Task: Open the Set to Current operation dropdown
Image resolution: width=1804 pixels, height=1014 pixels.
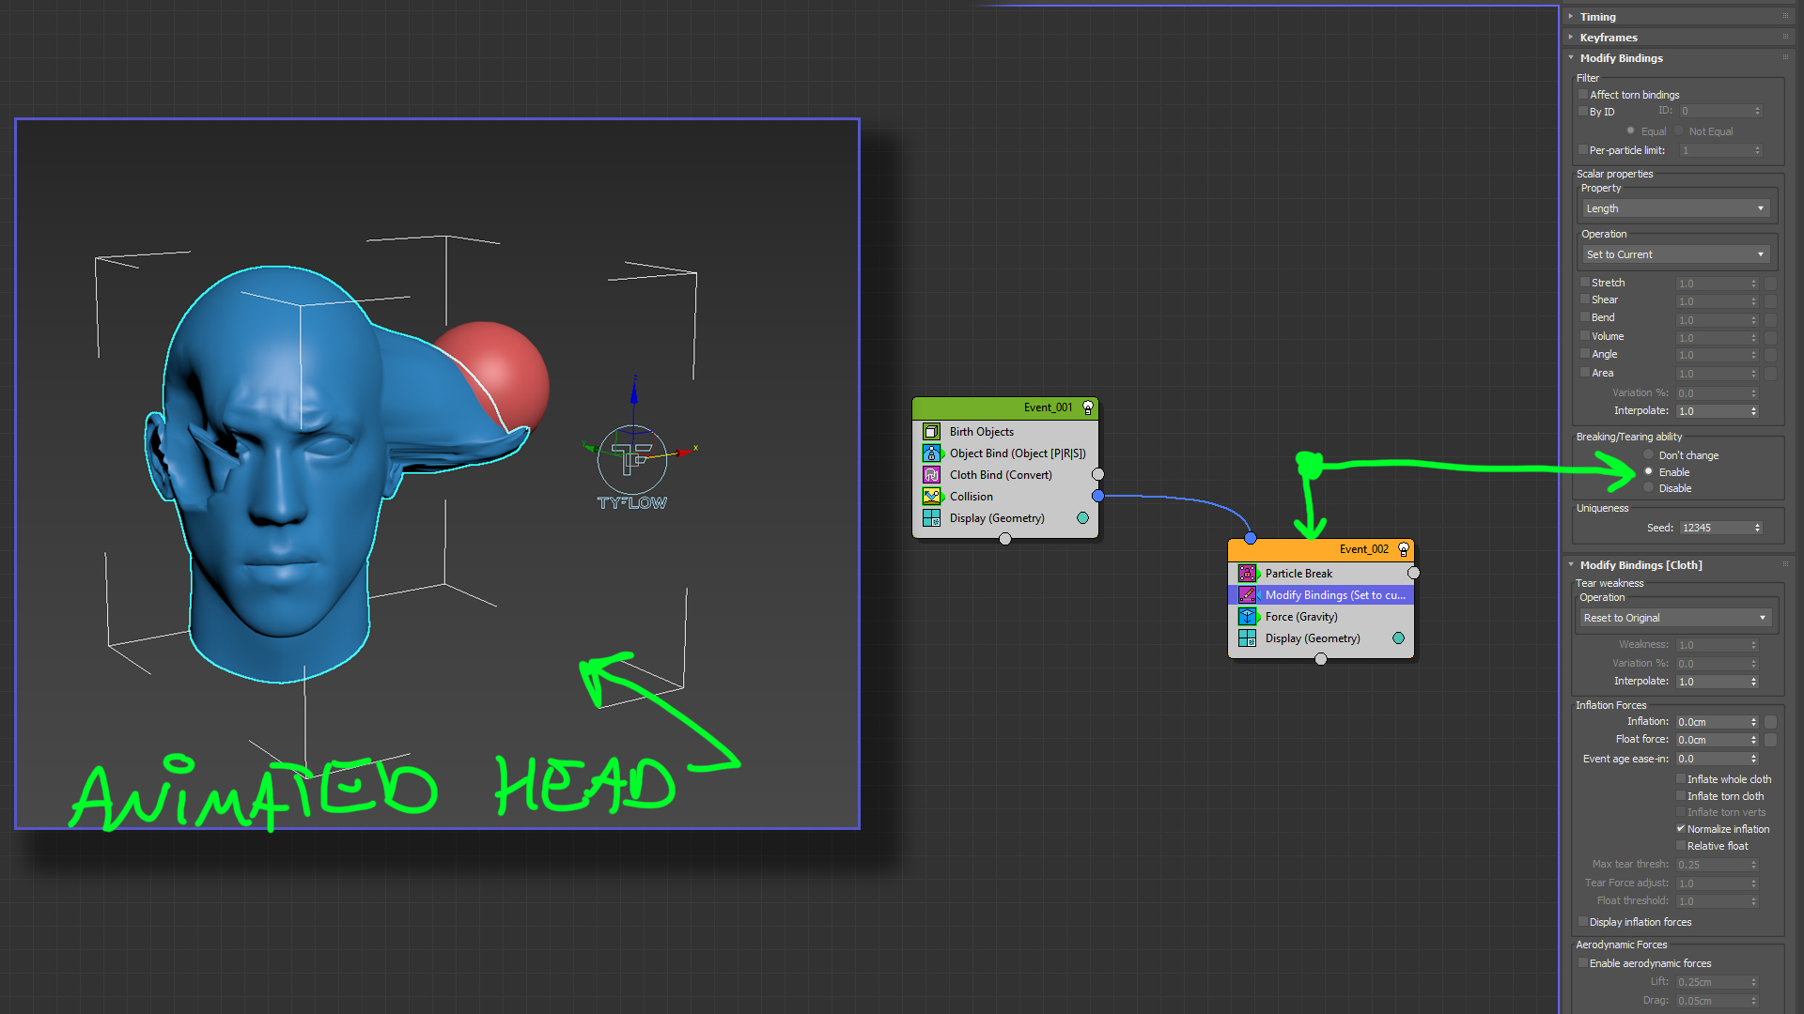Action: (1675, 254)
